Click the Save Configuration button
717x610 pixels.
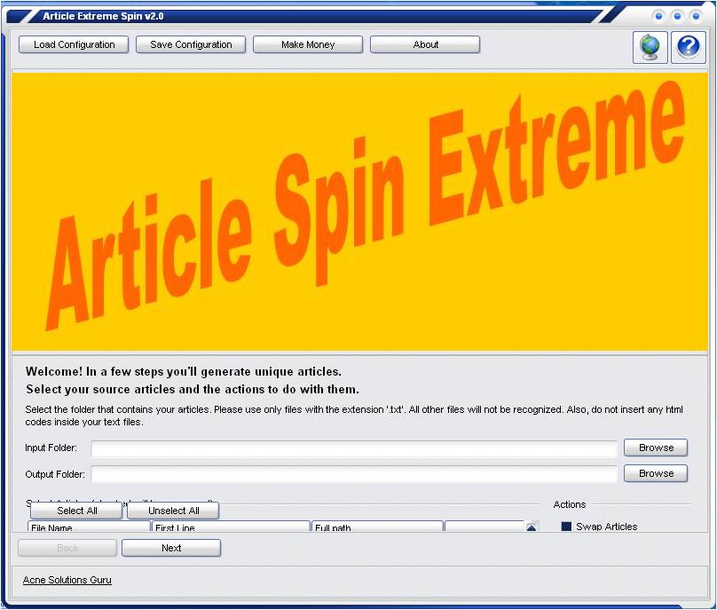[191, 45]
